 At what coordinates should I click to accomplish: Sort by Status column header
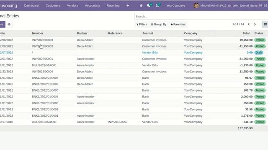[259, 33]
